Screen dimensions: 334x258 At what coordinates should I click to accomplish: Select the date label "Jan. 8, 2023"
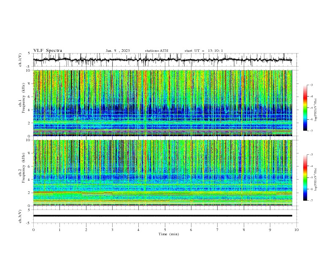pyautogui.click(x=118, y=51)
